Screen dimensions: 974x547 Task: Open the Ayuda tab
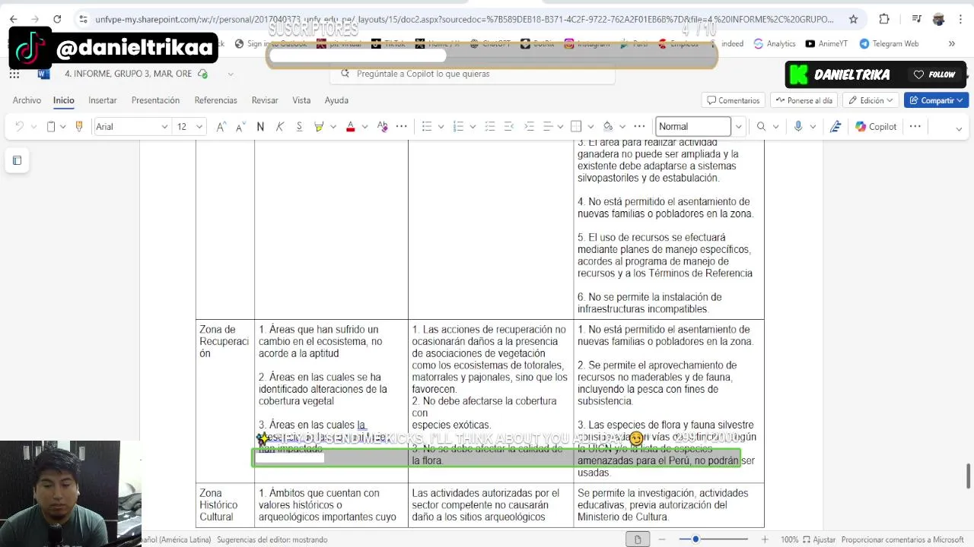336,100
